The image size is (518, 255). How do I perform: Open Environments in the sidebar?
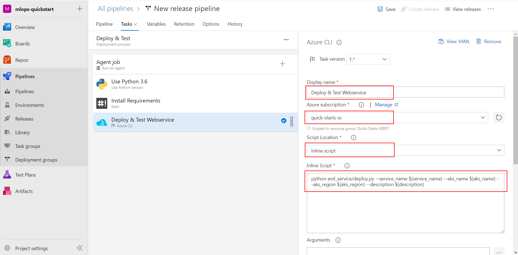[x=30, y=105]
